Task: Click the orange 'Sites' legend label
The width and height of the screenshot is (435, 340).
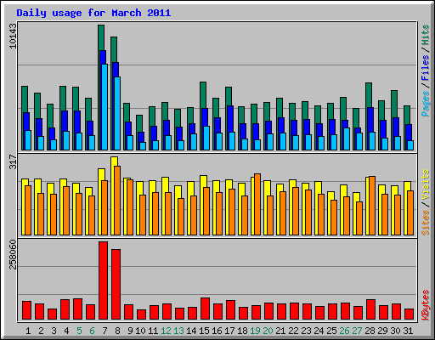Action: (425, 223)
